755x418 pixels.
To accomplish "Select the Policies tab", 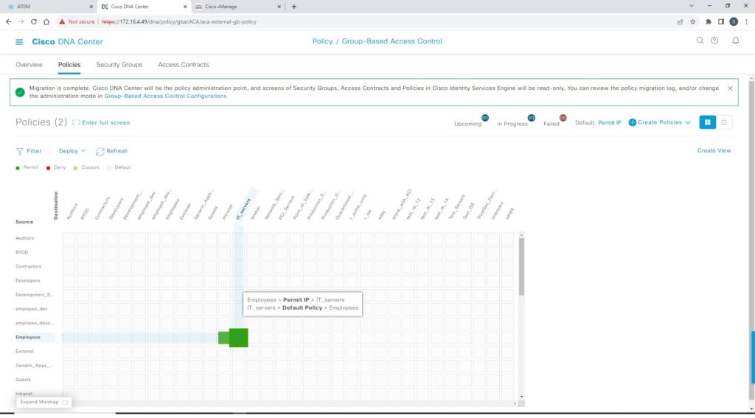I will point(69,65).
